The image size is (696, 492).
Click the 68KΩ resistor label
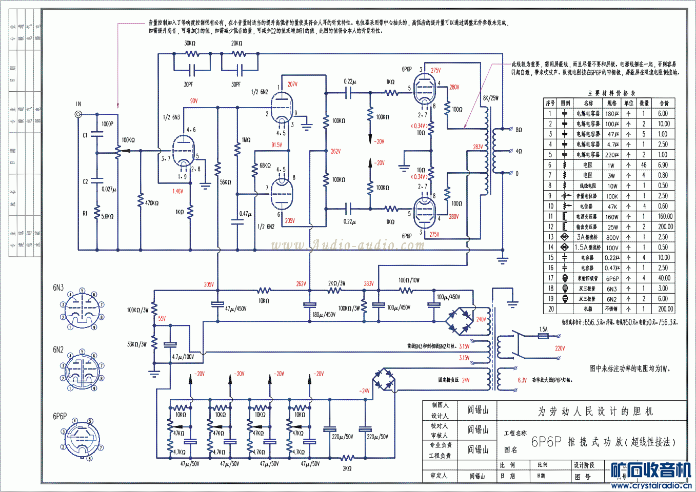point(265,166)
